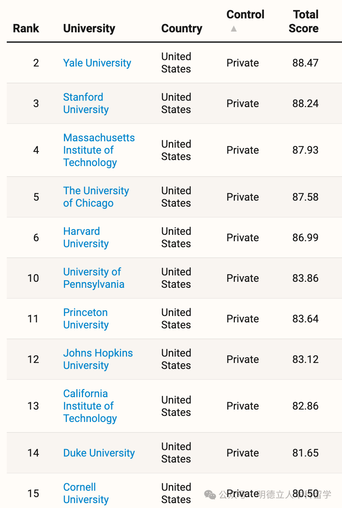Open the Duke University link
The width and height of the screenshot is (342, 508).
tap(99, 453)
